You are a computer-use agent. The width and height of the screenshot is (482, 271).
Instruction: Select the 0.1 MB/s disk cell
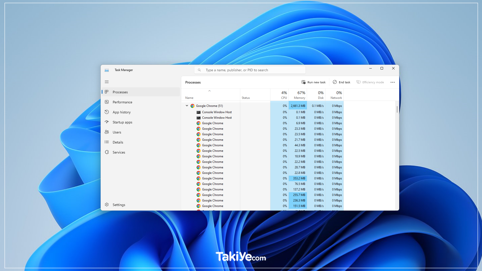(316, 106)
